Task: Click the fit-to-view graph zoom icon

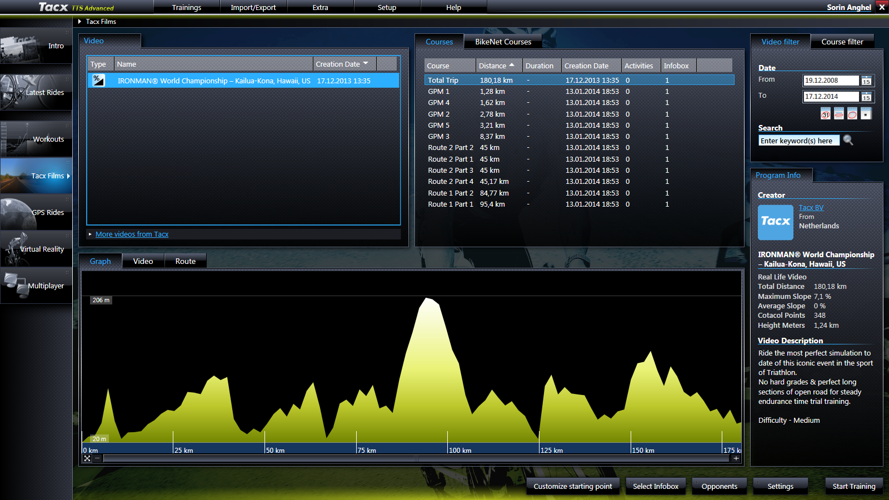Action: (x=87, y=458)
